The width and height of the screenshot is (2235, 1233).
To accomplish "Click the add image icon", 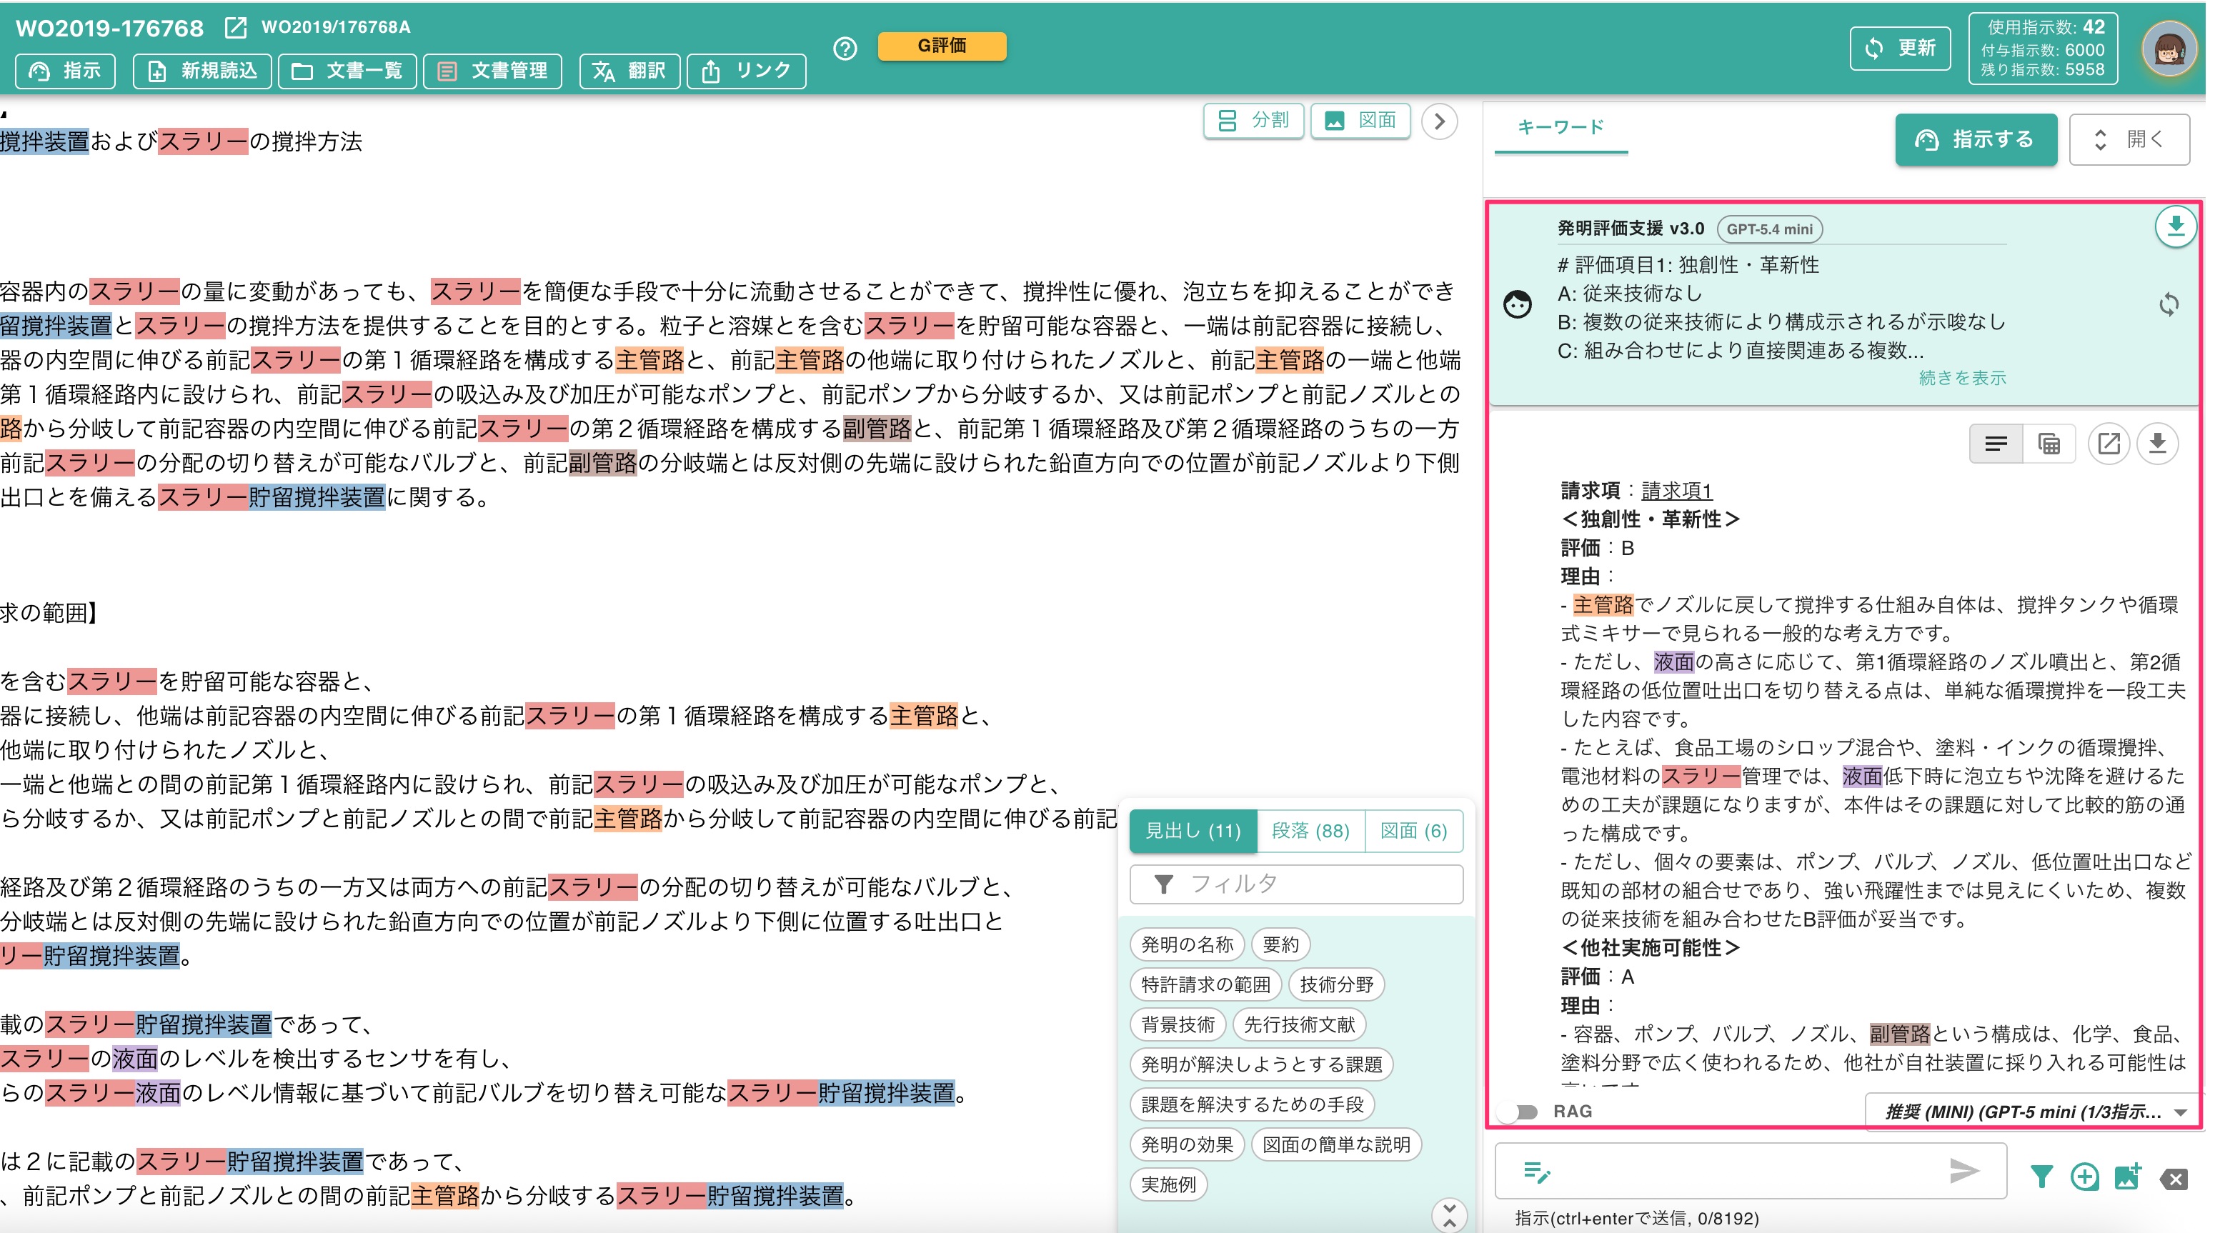I will point(2127,1177).
